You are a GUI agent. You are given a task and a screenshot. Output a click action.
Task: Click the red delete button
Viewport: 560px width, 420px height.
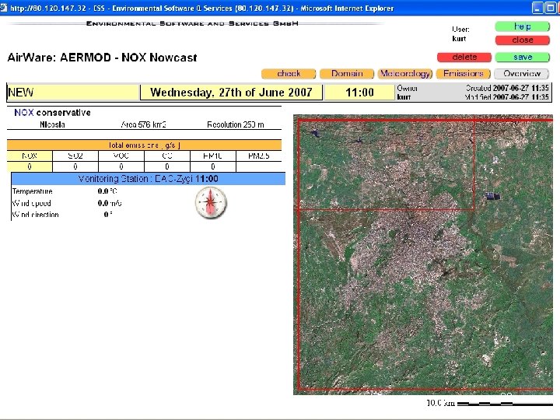464,57
